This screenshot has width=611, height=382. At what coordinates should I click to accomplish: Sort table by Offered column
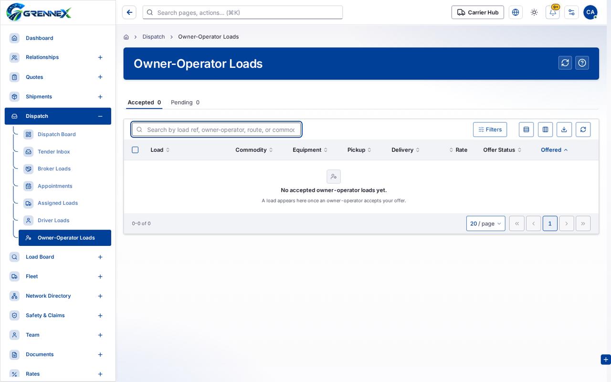pyautogui.click(x=554, y=150)
